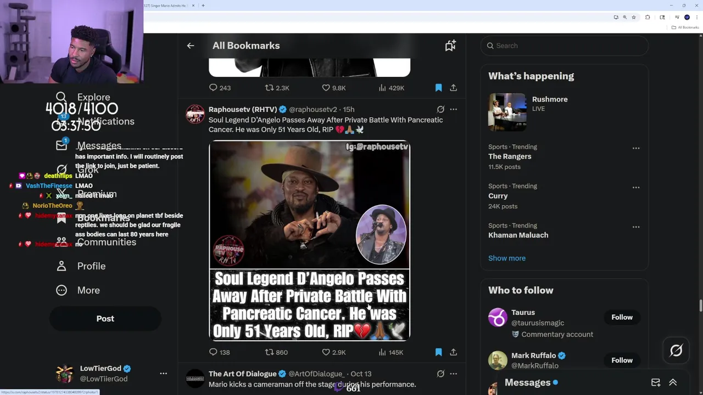This screenshot has height=395, width=703.
Task: Follow Mark Ruffalo
Action: [x=622, y=360]
